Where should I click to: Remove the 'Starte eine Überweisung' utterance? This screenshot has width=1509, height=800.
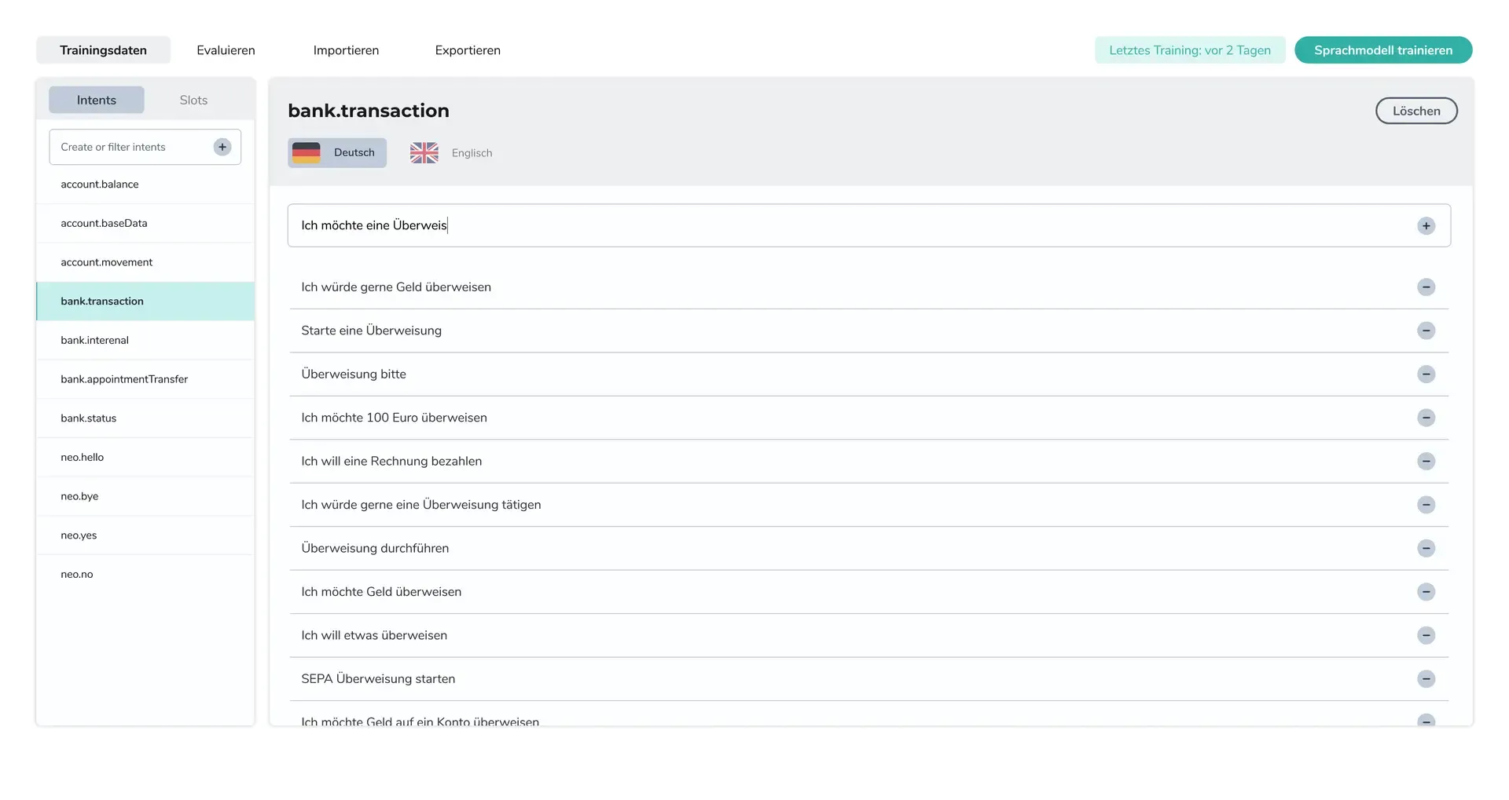(x=1426, y=331)
